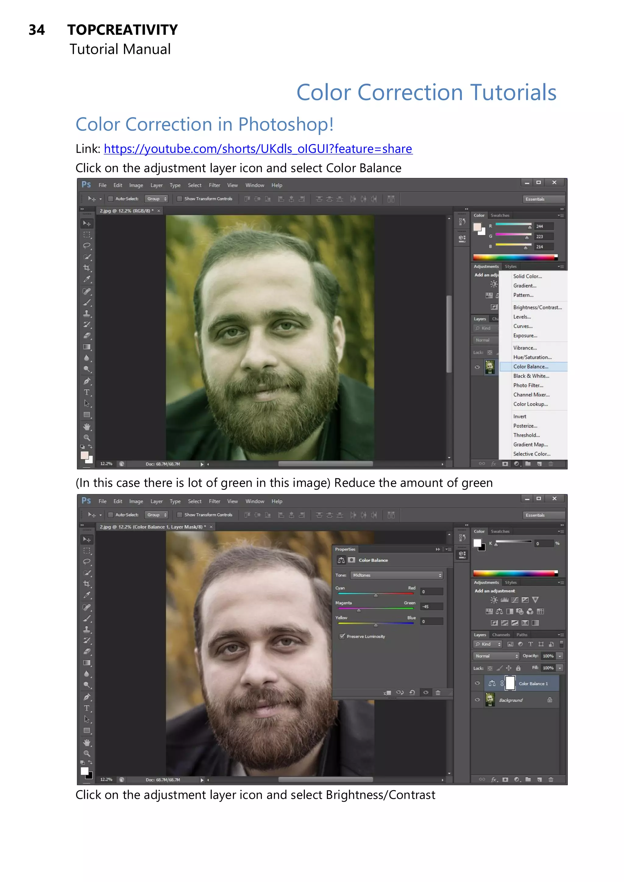Choose Eyedropper tool in the Layer Mask/8 document
Viewport: 624px width, 882px height.
click(87, 595)
